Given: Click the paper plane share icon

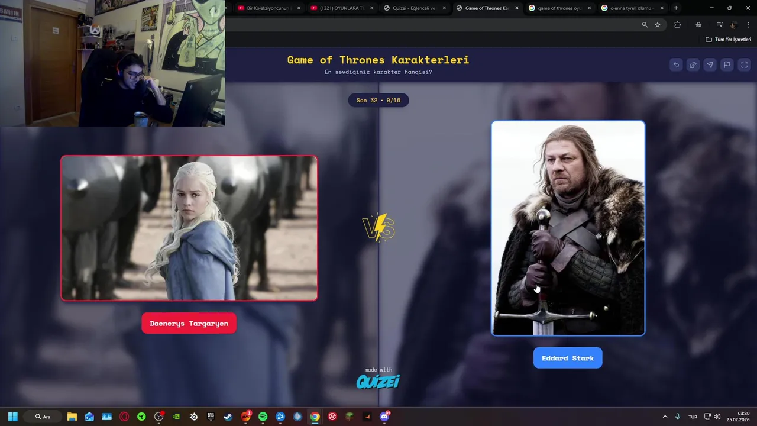Looking at the screenshot, I should click(x=710, y=65).
